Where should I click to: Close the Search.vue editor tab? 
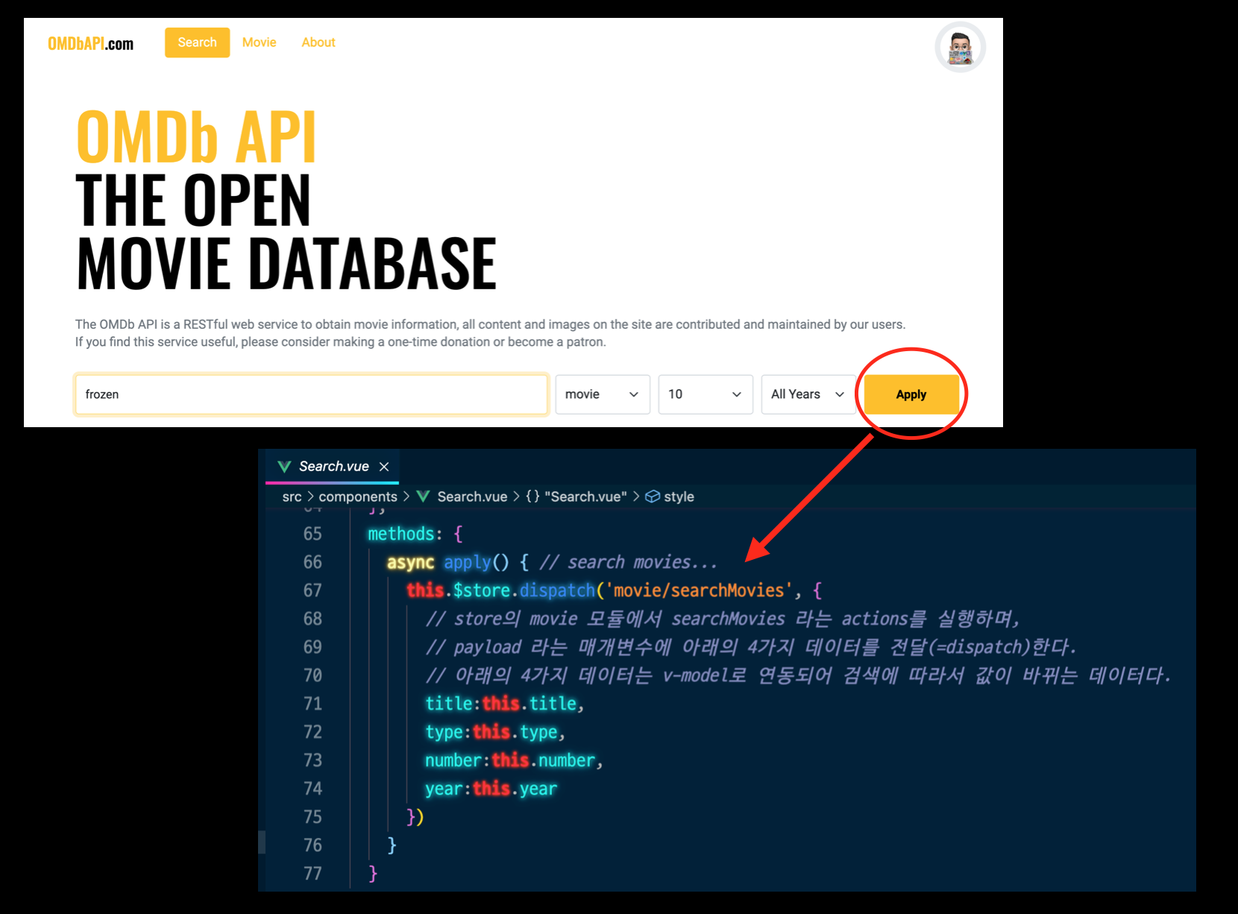tap(384, 467)
